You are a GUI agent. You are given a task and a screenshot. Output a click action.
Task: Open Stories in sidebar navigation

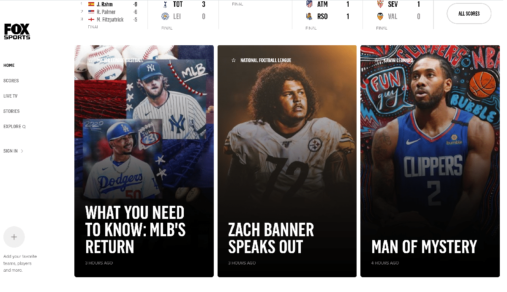click(x=11, y=111)
